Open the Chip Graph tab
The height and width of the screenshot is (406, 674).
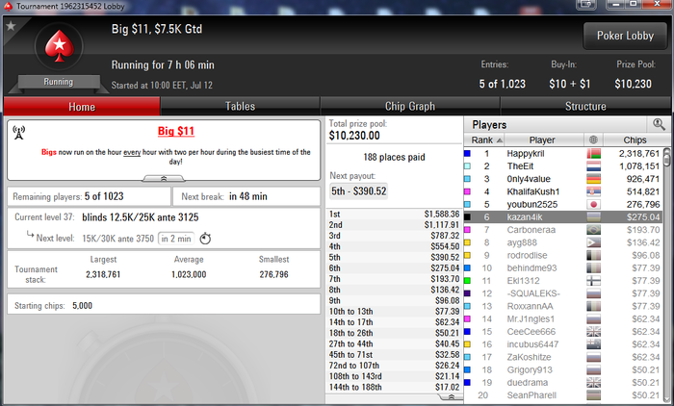pyautogui.click(x=409, y=106)
